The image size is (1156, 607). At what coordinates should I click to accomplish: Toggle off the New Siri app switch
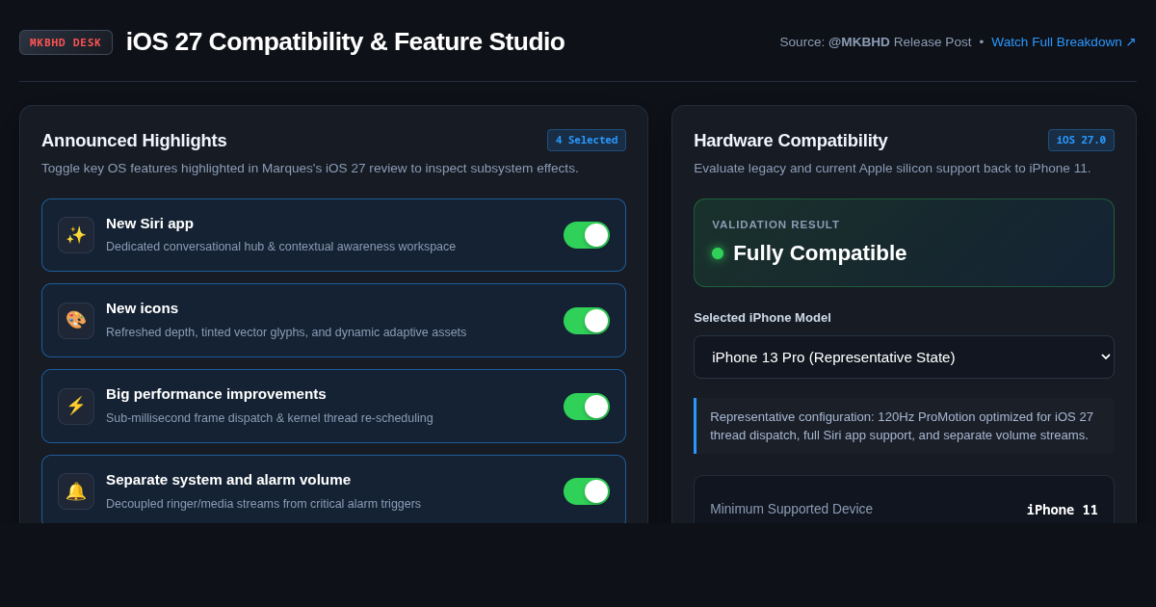click(587, 235)
